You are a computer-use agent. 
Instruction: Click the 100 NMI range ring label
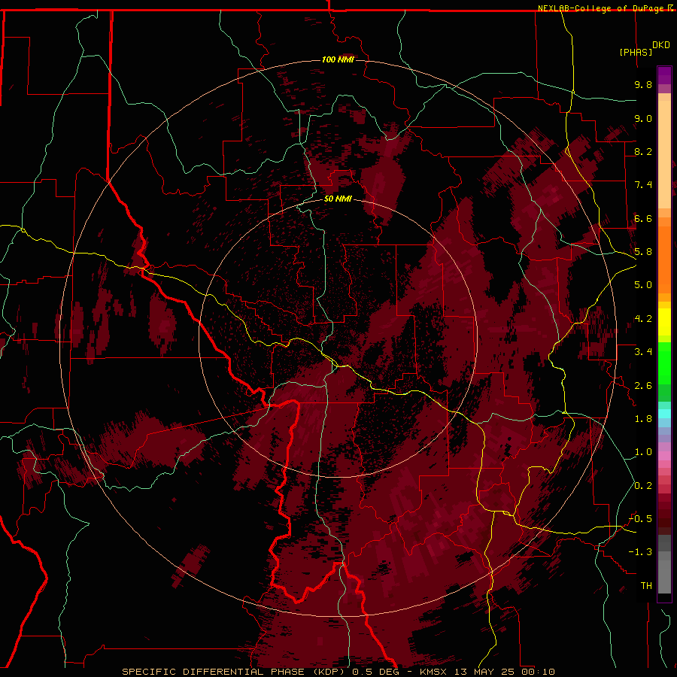338,59
